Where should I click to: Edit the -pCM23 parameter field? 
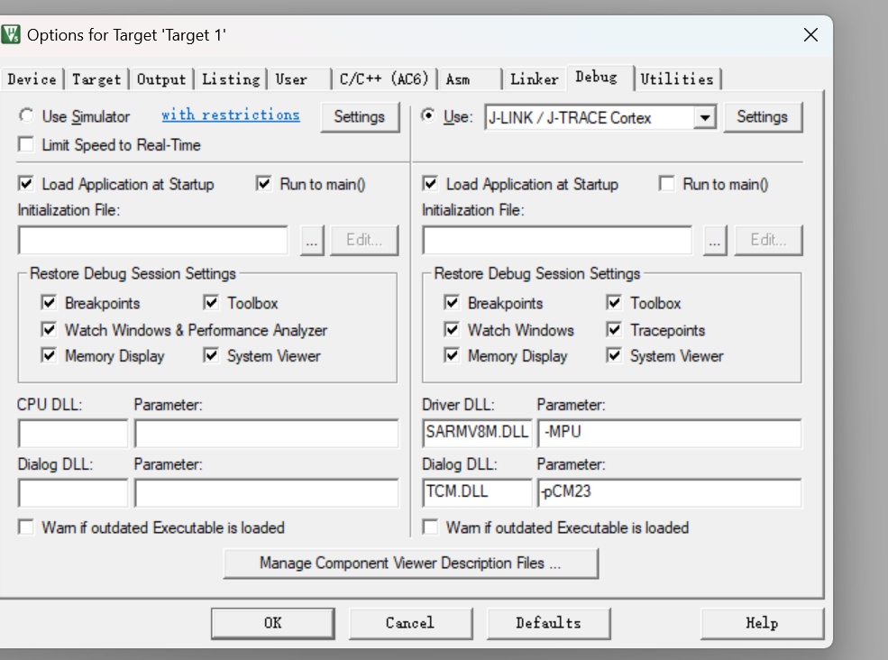(x=670, y=492)
